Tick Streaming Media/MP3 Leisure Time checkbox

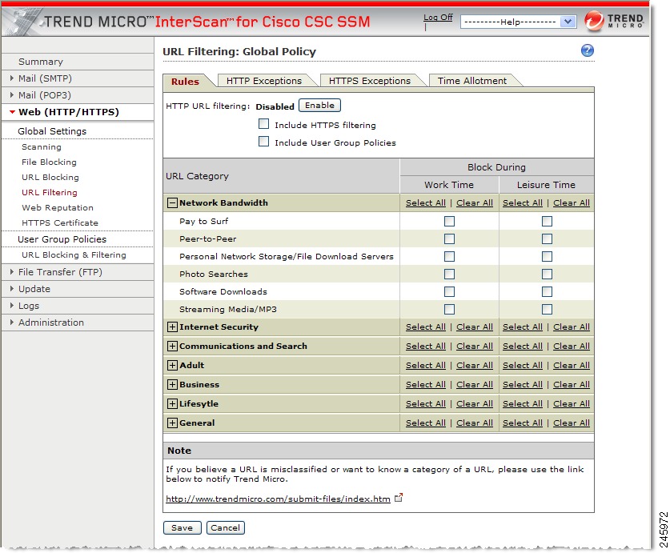pos(547,309)
